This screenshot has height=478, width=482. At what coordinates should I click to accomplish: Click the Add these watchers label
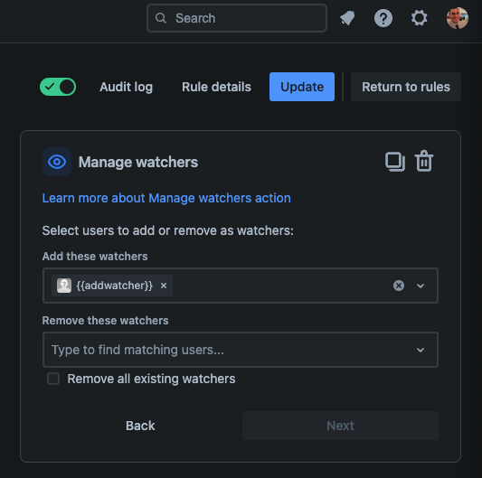click(x=95, y=257)
